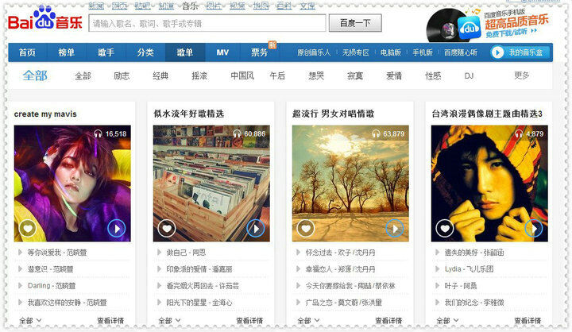Play the 'create my mavis' playlist
This screenshot has height=332, width=572.
click(117, 229)
